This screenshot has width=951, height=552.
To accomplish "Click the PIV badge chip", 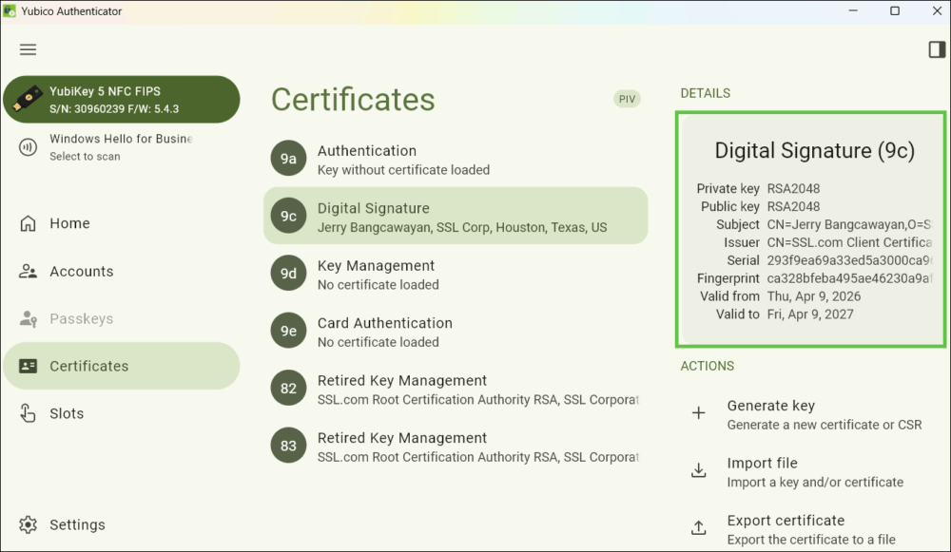I will pos(627,99).
